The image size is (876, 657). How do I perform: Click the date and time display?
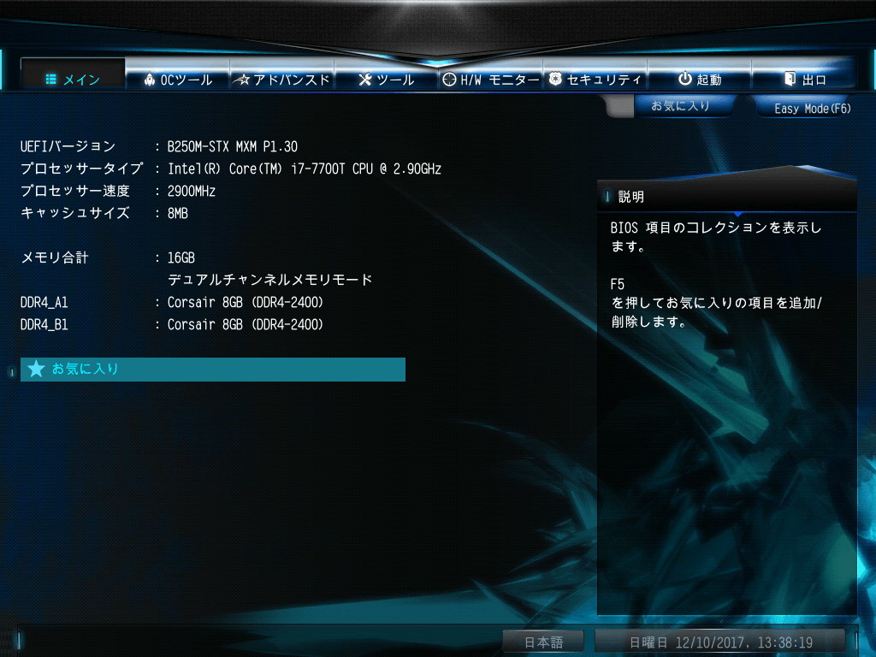click(720, 642)
